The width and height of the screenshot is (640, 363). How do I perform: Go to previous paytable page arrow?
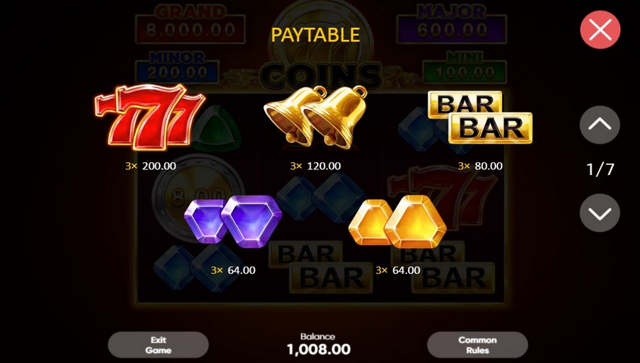600,125
